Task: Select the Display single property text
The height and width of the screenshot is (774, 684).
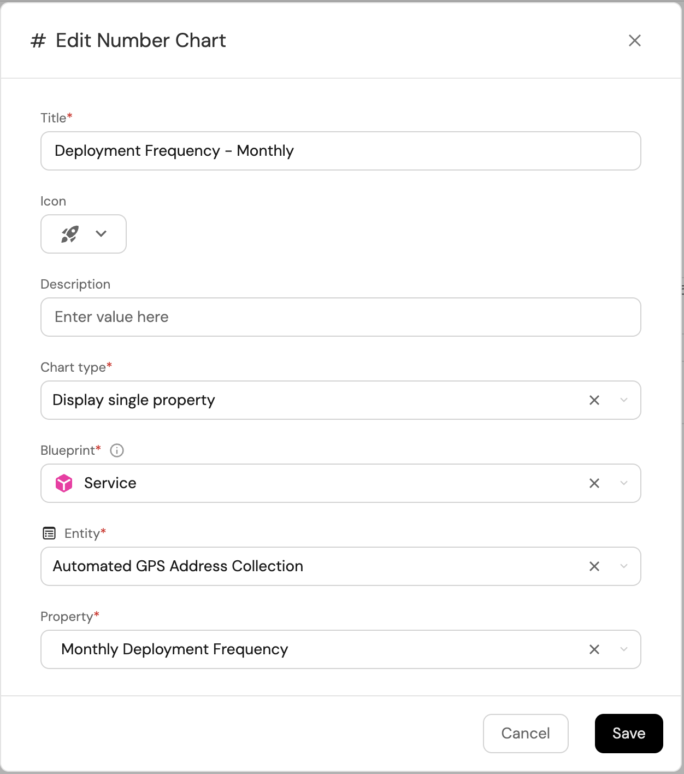Action: click(134, 400)
